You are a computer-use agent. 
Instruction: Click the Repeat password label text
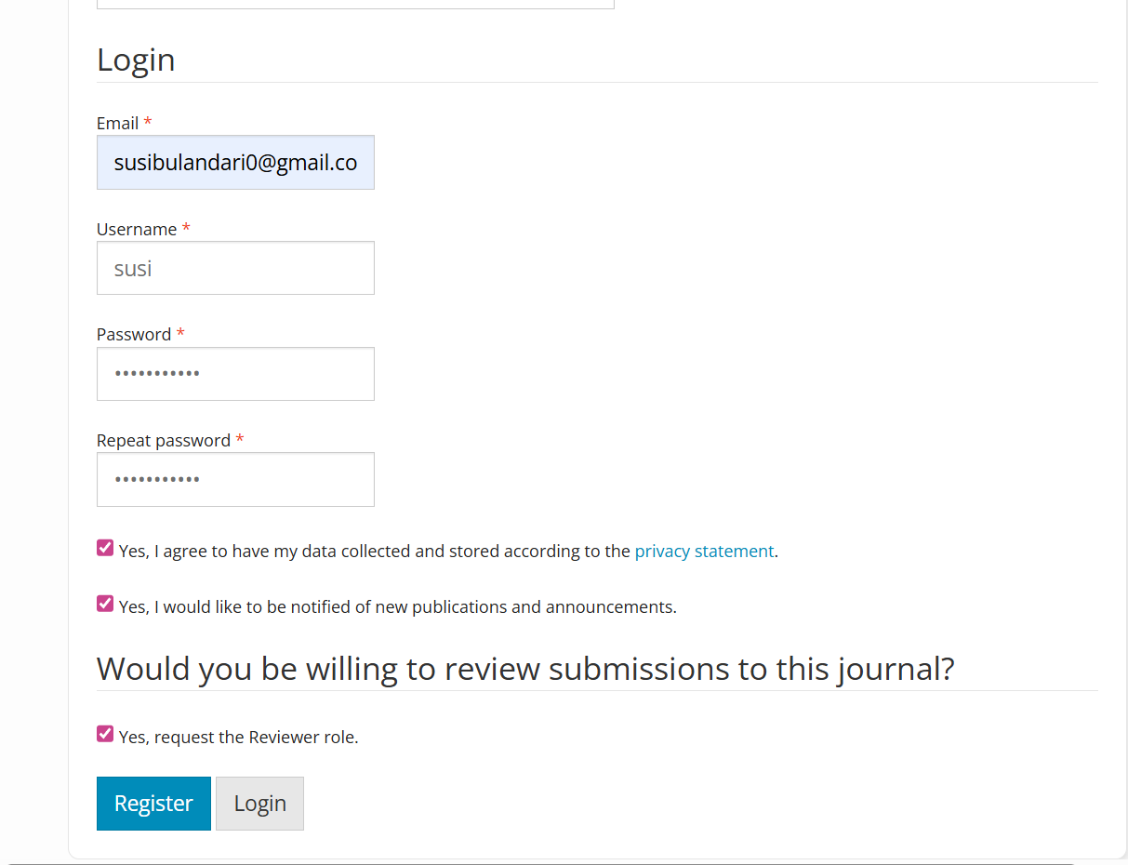164,441
